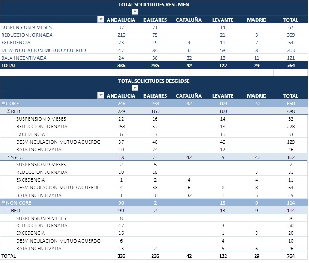Select LEVANTE column header in the DESGLOSE table
Screen dimensions: 309x263
click(x=223, y=96)
